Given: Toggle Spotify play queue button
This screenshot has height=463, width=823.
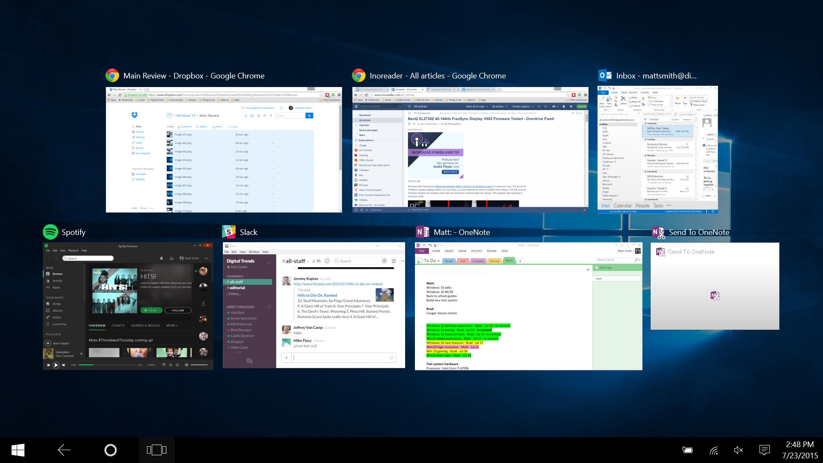Looking at the screenshot, I should click(163, 365).
